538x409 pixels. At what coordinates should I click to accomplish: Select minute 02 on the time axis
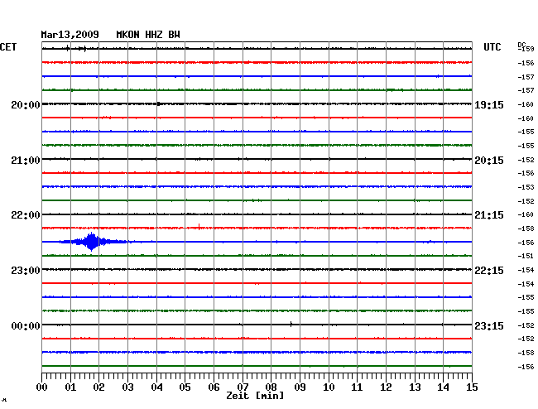(x=98, y=387)
